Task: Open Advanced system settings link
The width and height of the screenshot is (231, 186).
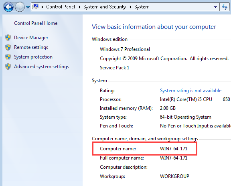Action: [42, 67]
